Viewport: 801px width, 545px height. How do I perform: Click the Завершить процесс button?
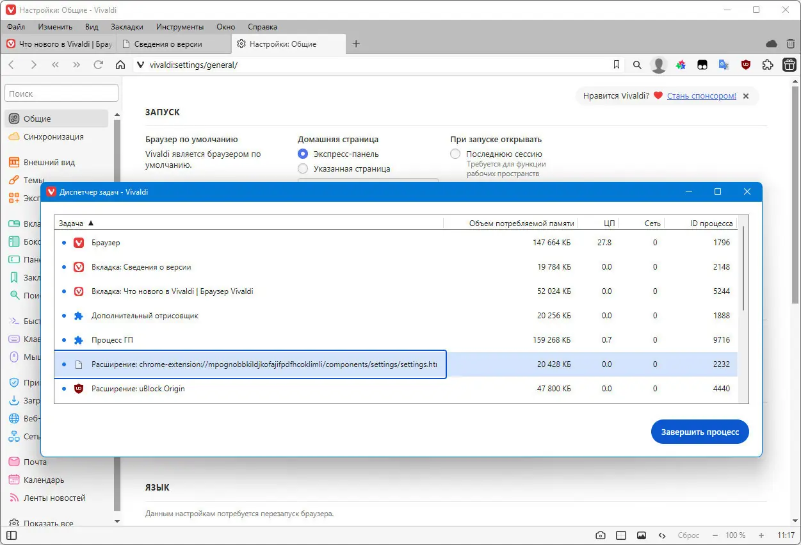700,432
